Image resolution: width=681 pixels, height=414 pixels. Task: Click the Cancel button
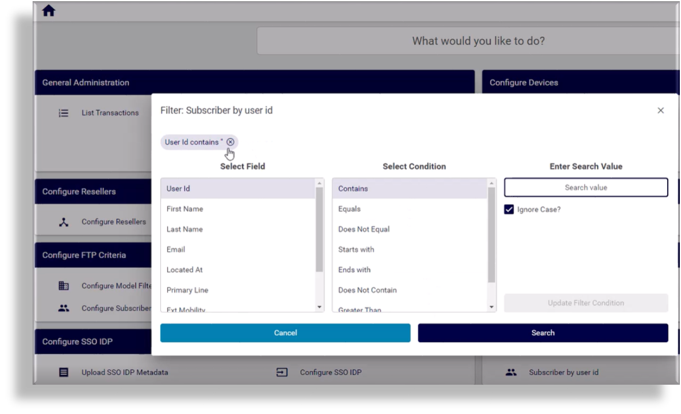285,333
